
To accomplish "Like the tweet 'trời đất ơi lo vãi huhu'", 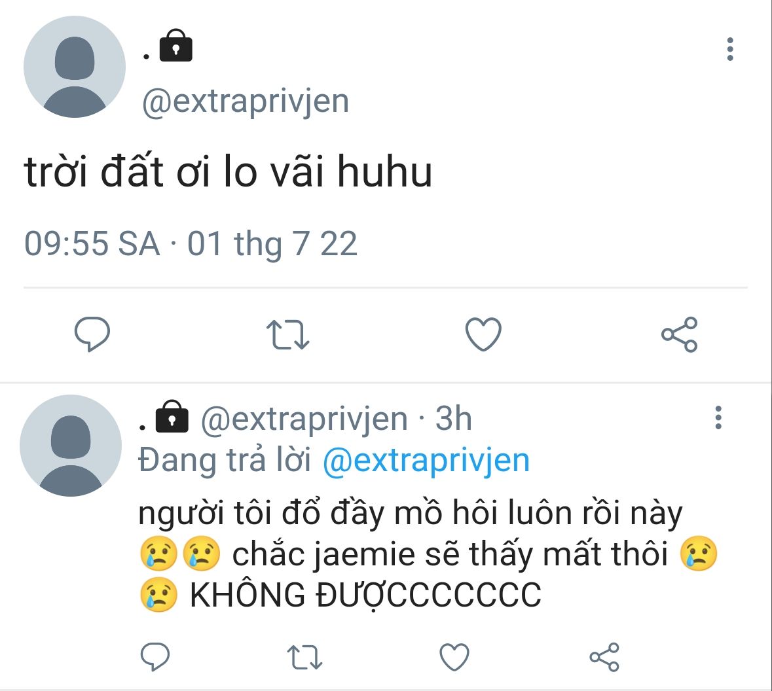I will click(483, 334).
